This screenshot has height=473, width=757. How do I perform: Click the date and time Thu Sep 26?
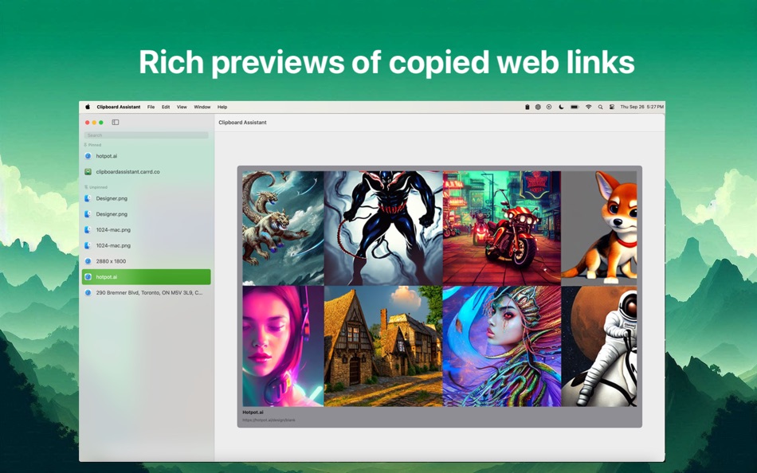tap(641, 107)
